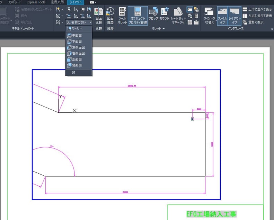
Task: Open arrow beside third-row UCS button
Action: tap(62, 22)
